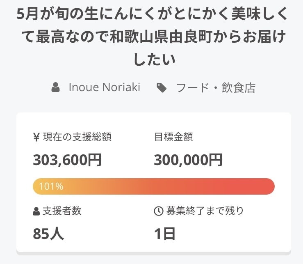Click the tag icon before フード・飲食店

pos(162,87)
